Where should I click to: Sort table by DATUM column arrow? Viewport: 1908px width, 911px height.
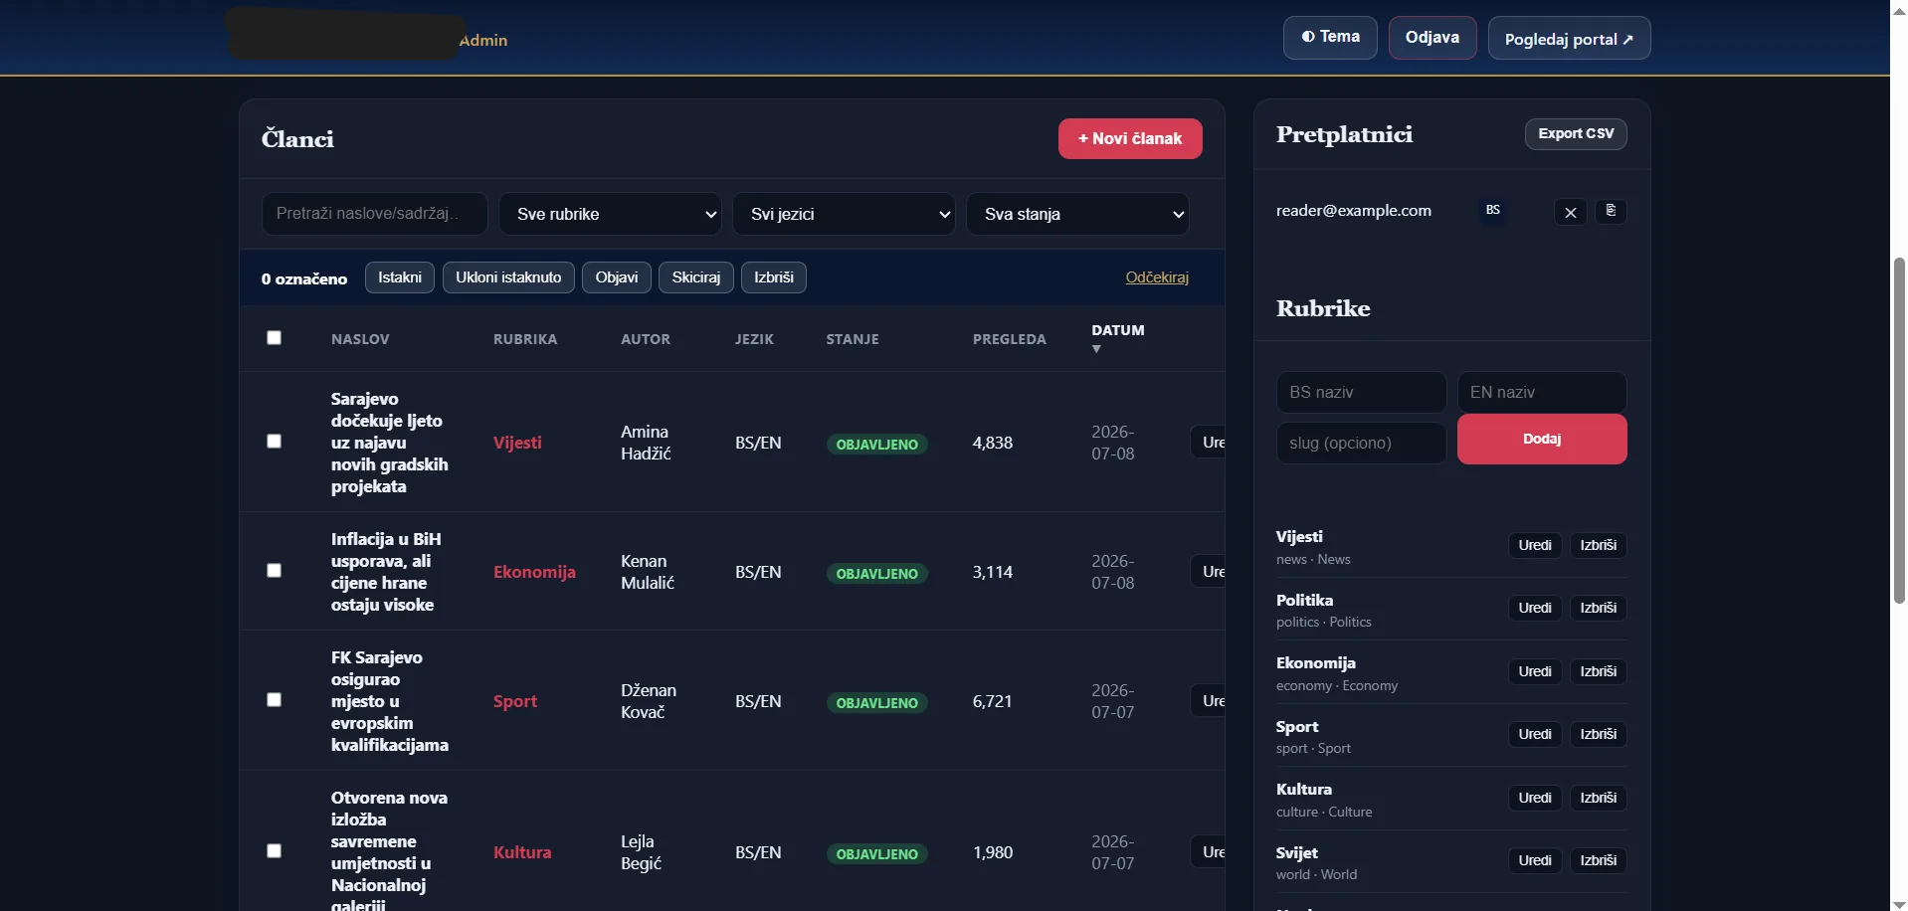[1096, 349]
